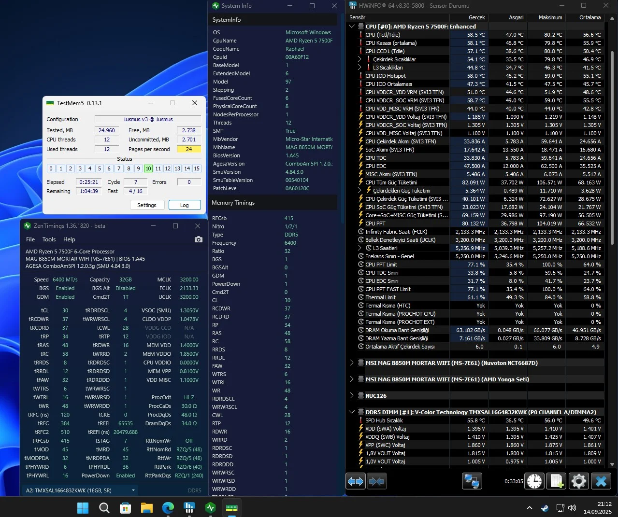The height and width of the screenshot is (517, 618).
Task: Click the Log button in TestMem5
Action: click(185, 205)
